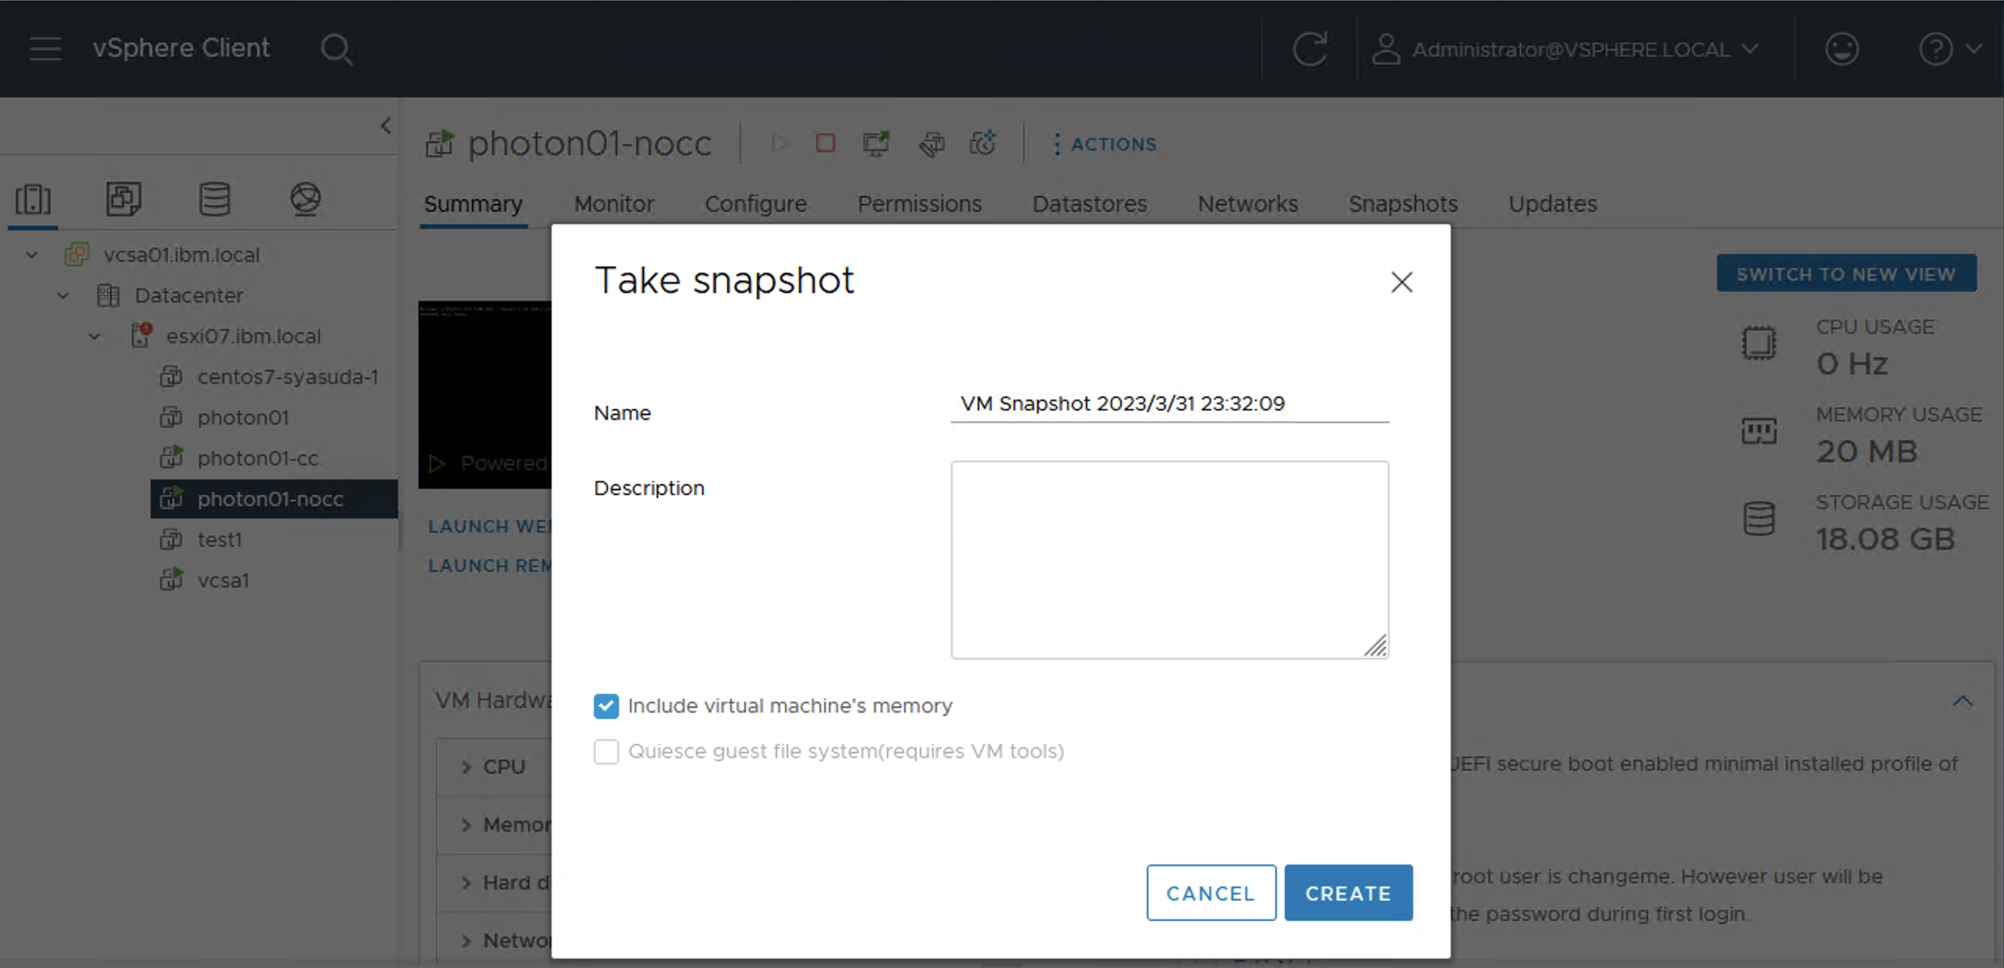Image resolution: width=2004 pixels, height=968 pixels.
Task: Collapse the esxi07.ibm.local host node
Action: click(x=95, y=337)
